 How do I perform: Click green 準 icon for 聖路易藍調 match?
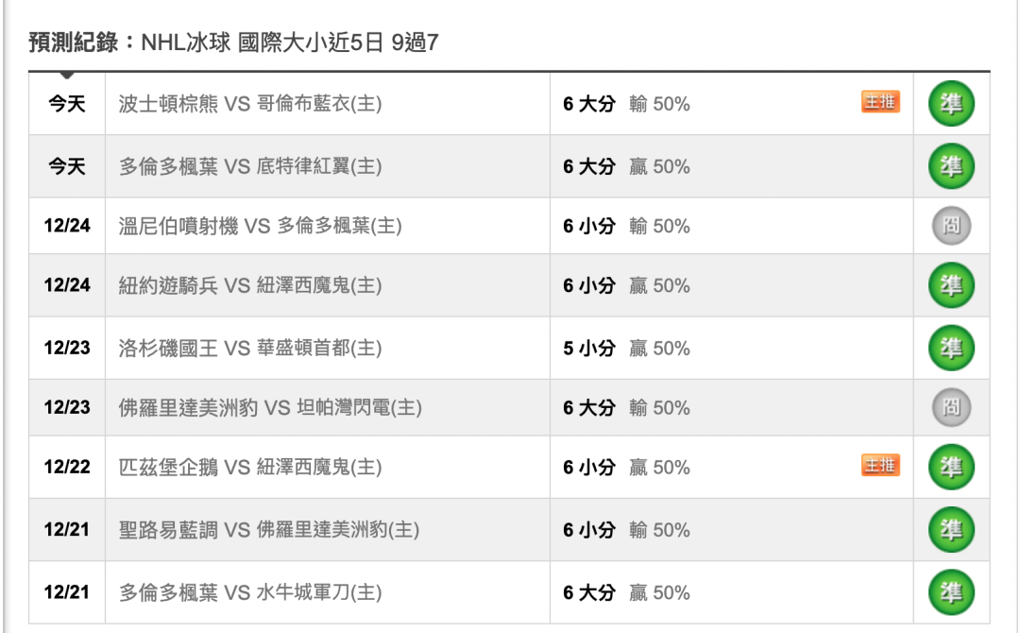[x=951, y=529]
